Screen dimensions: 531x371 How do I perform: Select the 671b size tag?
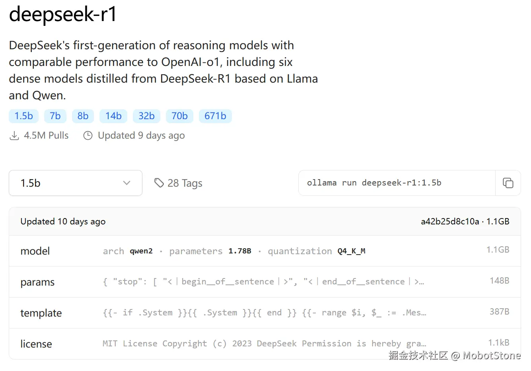pos(215,116)
